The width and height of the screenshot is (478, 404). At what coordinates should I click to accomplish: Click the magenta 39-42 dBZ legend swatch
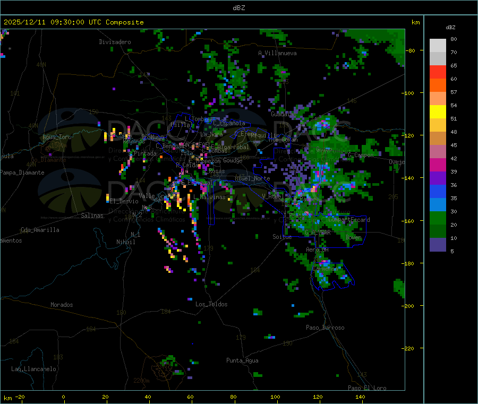tap(438, 165)
